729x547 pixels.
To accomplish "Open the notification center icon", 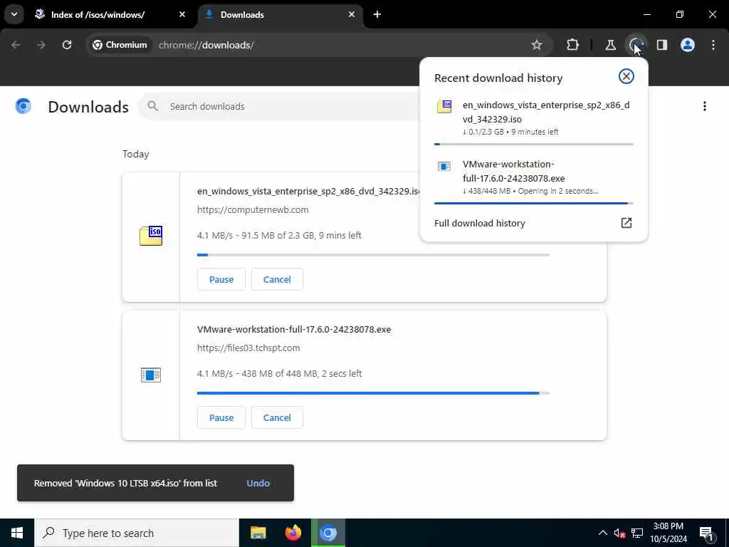I will tap(707, 533).
